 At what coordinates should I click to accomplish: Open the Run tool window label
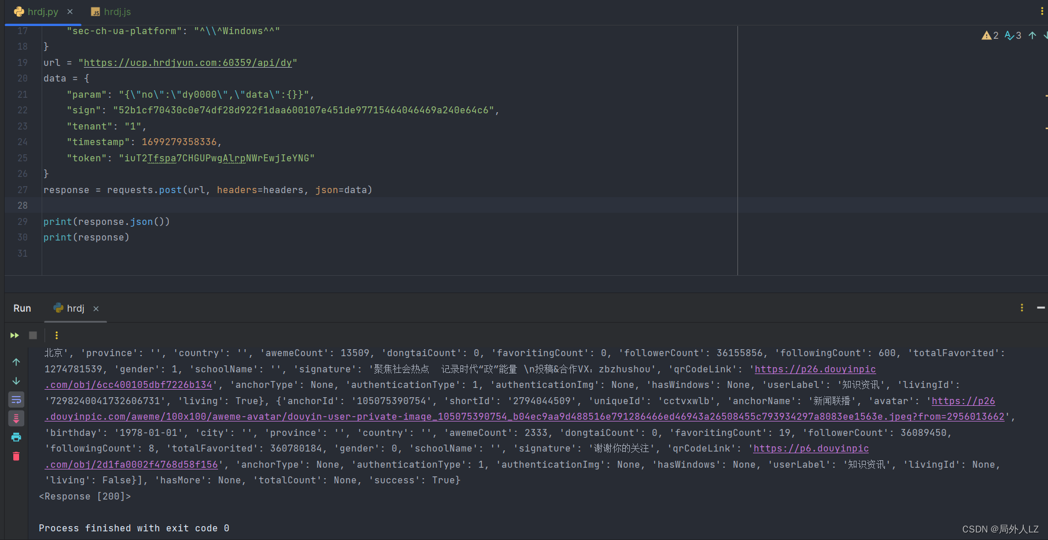[22, 308]
